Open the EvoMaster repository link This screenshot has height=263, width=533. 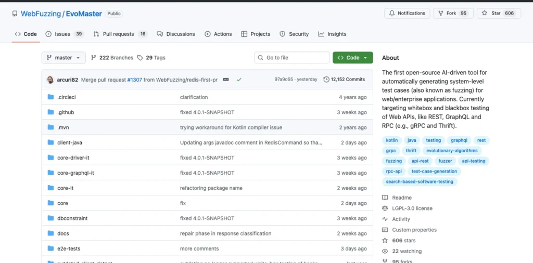[84, 14]
